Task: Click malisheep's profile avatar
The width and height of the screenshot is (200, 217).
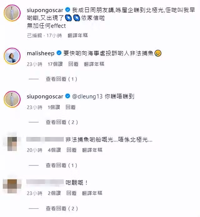Action: 12,56
